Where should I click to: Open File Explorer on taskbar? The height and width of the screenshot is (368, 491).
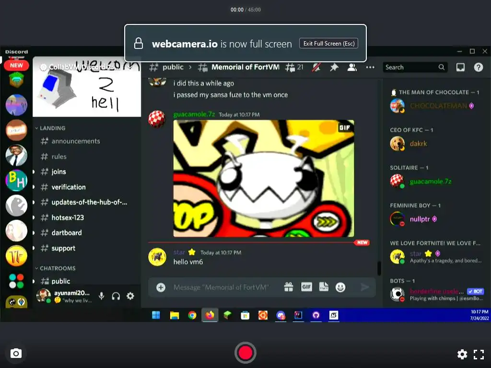pyautogui.click(x=174, y=315)
